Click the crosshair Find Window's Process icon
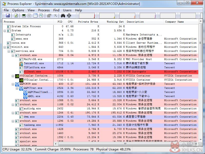205x154 pixels. point(69,16)
